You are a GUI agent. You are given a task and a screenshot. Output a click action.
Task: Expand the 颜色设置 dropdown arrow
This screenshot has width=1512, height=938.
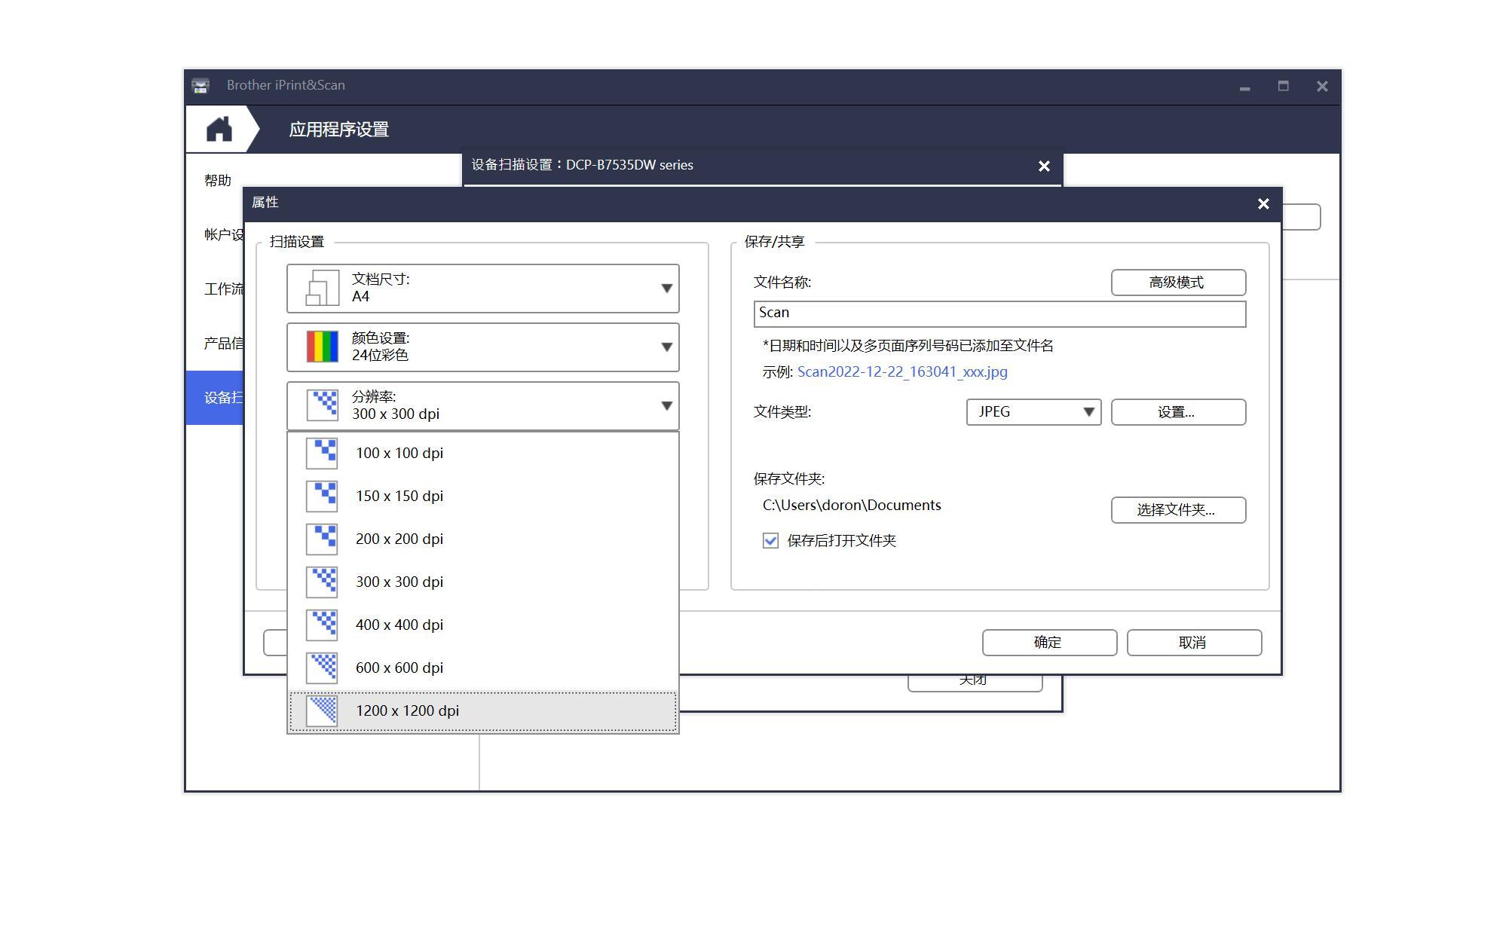tap(666, 347)
